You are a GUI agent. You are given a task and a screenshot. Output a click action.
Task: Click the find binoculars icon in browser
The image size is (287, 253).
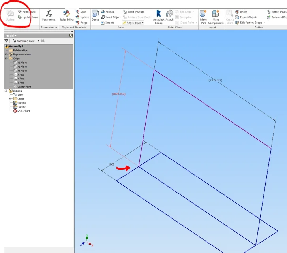pyautogui.click(x=43, y=41)
